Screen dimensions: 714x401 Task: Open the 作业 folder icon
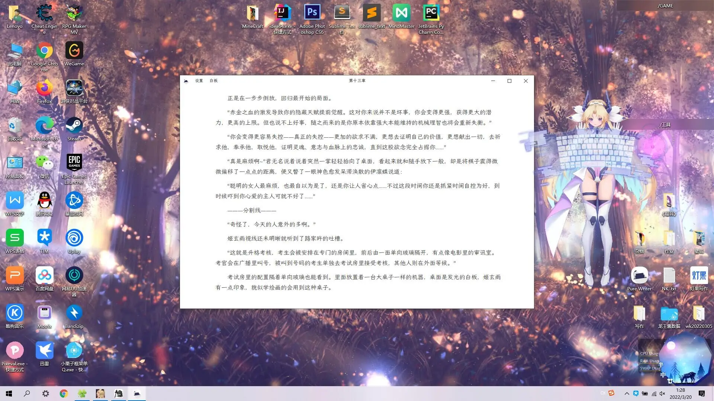669,241
